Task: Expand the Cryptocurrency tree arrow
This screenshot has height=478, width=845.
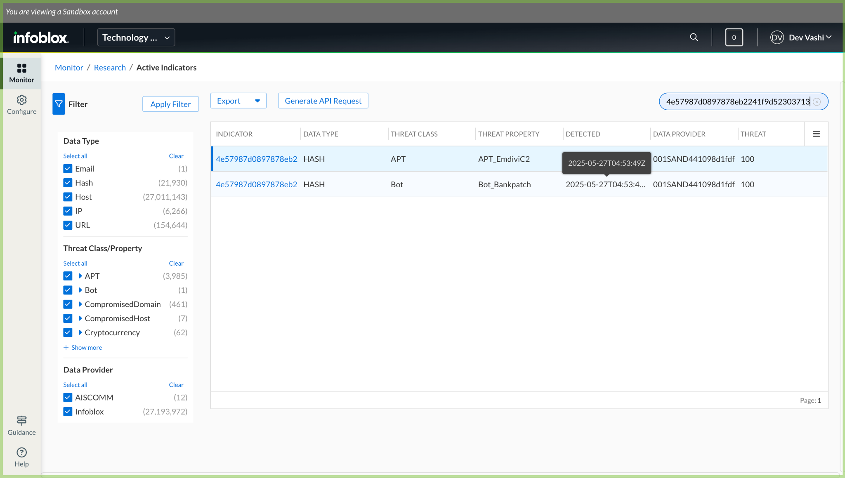Action: 80,332
